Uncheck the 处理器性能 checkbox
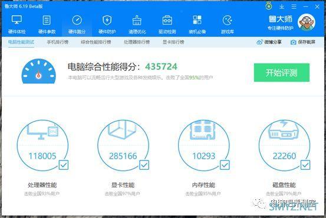The width and height of the screenshot is (326, 218). coord(64,165)
